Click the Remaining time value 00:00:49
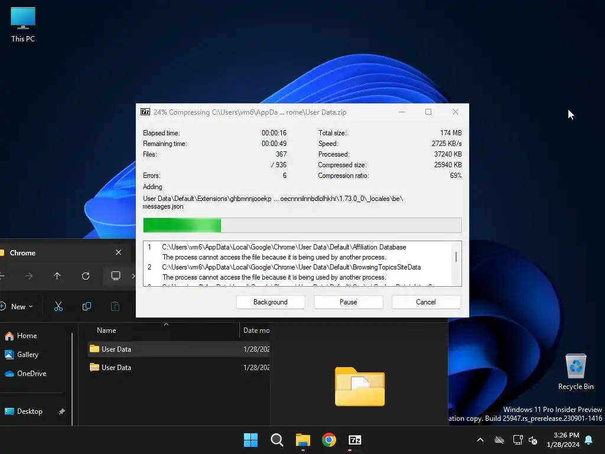605x454 pixels. 274,144
